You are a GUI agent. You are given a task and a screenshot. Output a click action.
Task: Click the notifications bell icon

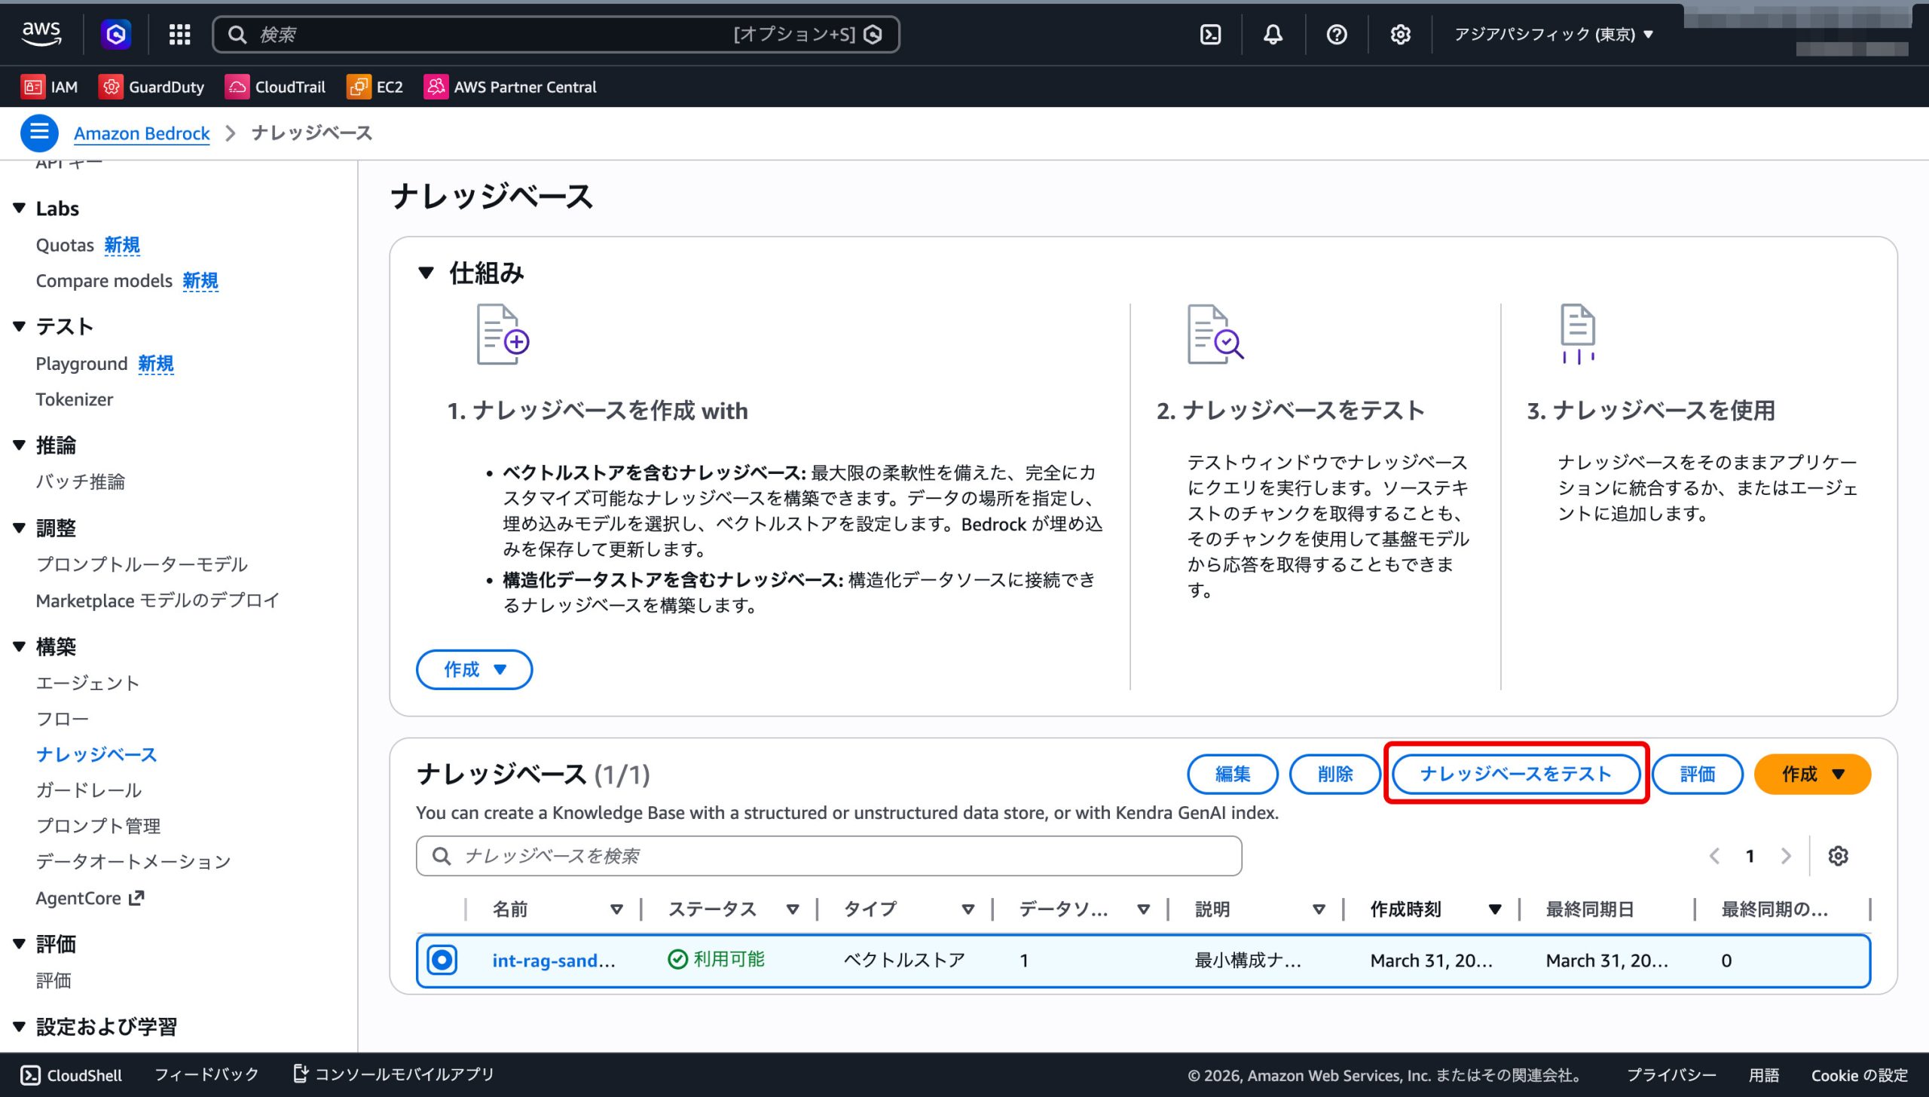1273,35
